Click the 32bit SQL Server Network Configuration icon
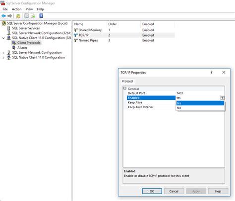Screen dimensions: 235x201 click(9, 33)
